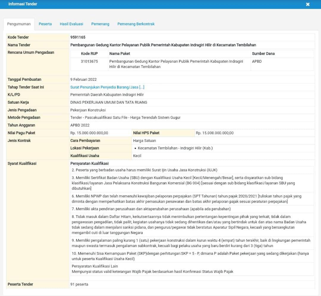Click the 91 peserta count
The image size is (321, 296).
[x=79, y=284]
